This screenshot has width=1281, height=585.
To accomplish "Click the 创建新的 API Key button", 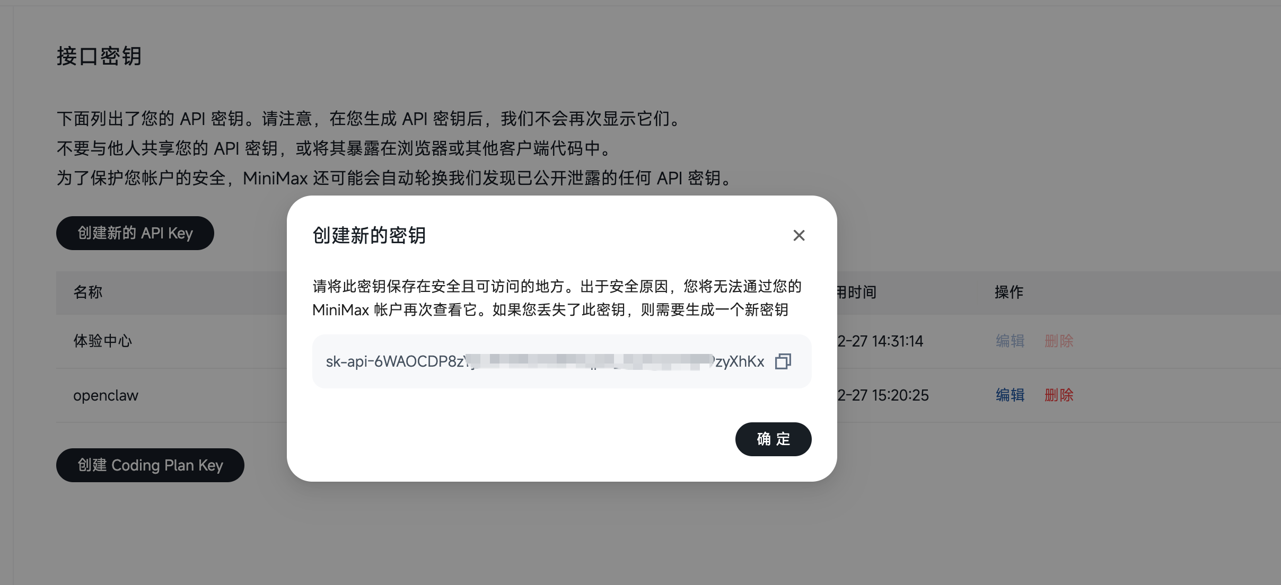I will tap(135, 233).
